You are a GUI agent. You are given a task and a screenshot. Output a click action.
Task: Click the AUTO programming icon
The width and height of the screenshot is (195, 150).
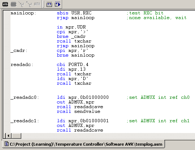pos(37,4)
